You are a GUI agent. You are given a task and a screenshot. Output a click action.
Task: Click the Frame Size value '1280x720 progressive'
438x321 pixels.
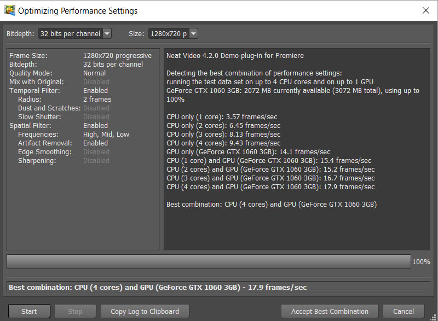point(117,55)
